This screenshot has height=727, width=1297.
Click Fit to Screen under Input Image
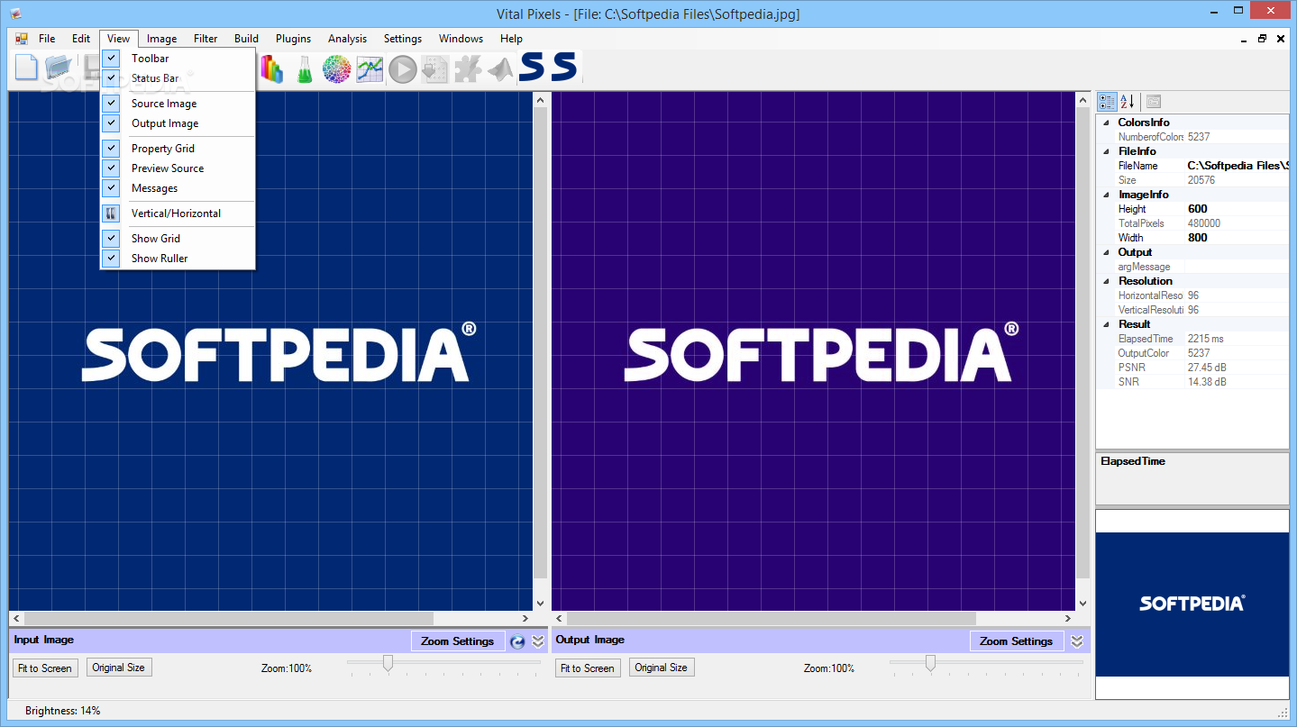pos(45,668)
